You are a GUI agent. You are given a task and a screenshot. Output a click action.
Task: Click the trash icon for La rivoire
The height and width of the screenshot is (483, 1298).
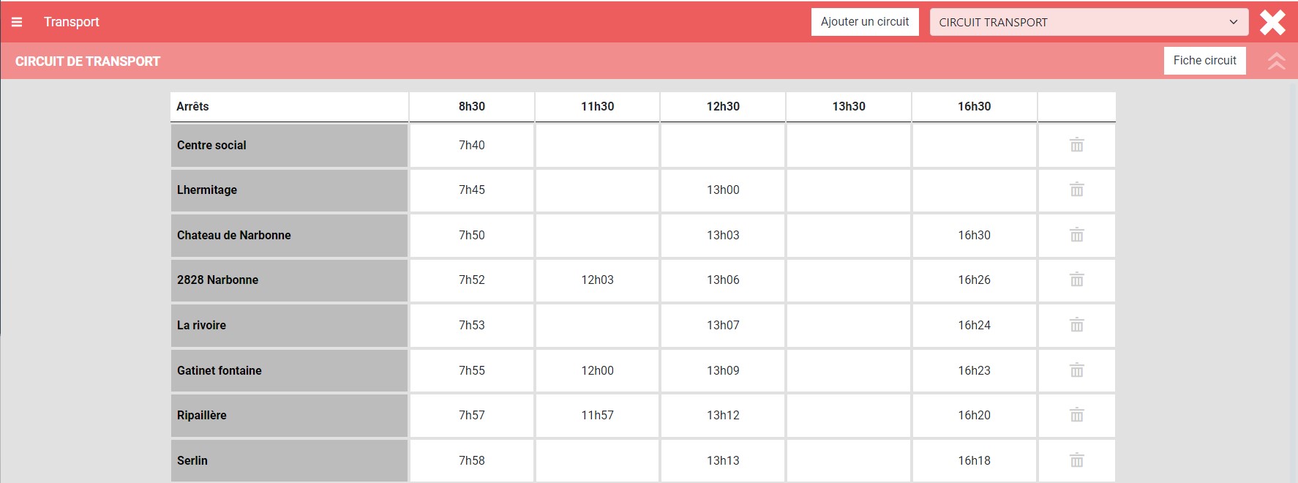tap(1076, 325)
